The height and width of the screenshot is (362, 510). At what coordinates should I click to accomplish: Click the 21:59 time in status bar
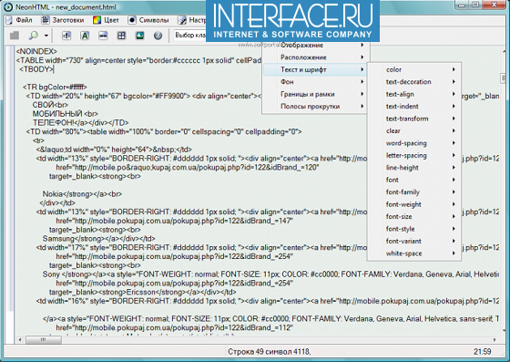pos(482,352)
